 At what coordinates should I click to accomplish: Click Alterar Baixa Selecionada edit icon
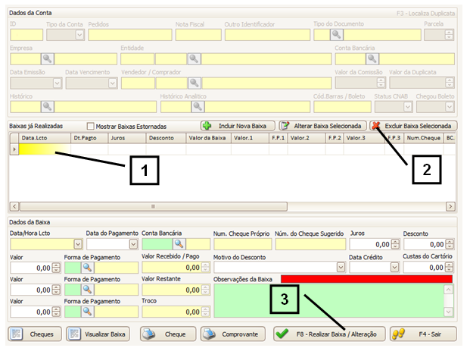pyautogui.click(x=285, y=126)
